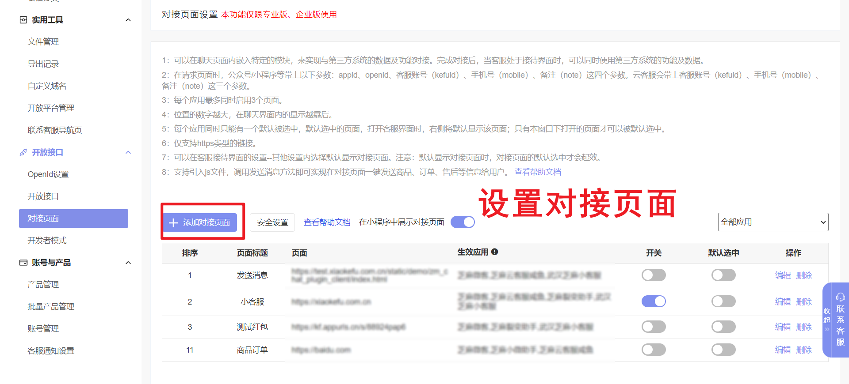Open 开放接口 sub-item in sidebar

43,196
